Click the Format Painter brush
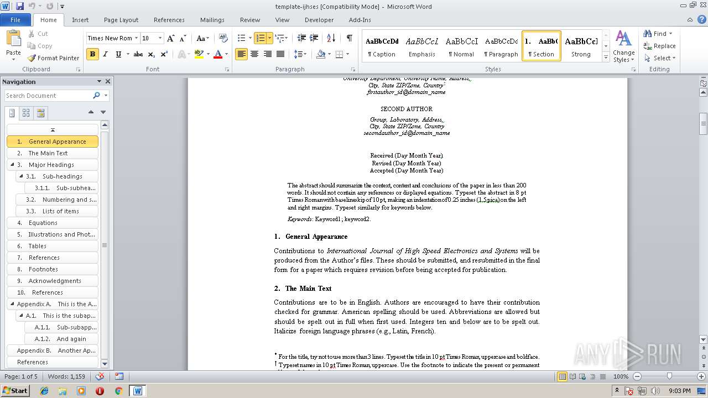 pos(54,58)
